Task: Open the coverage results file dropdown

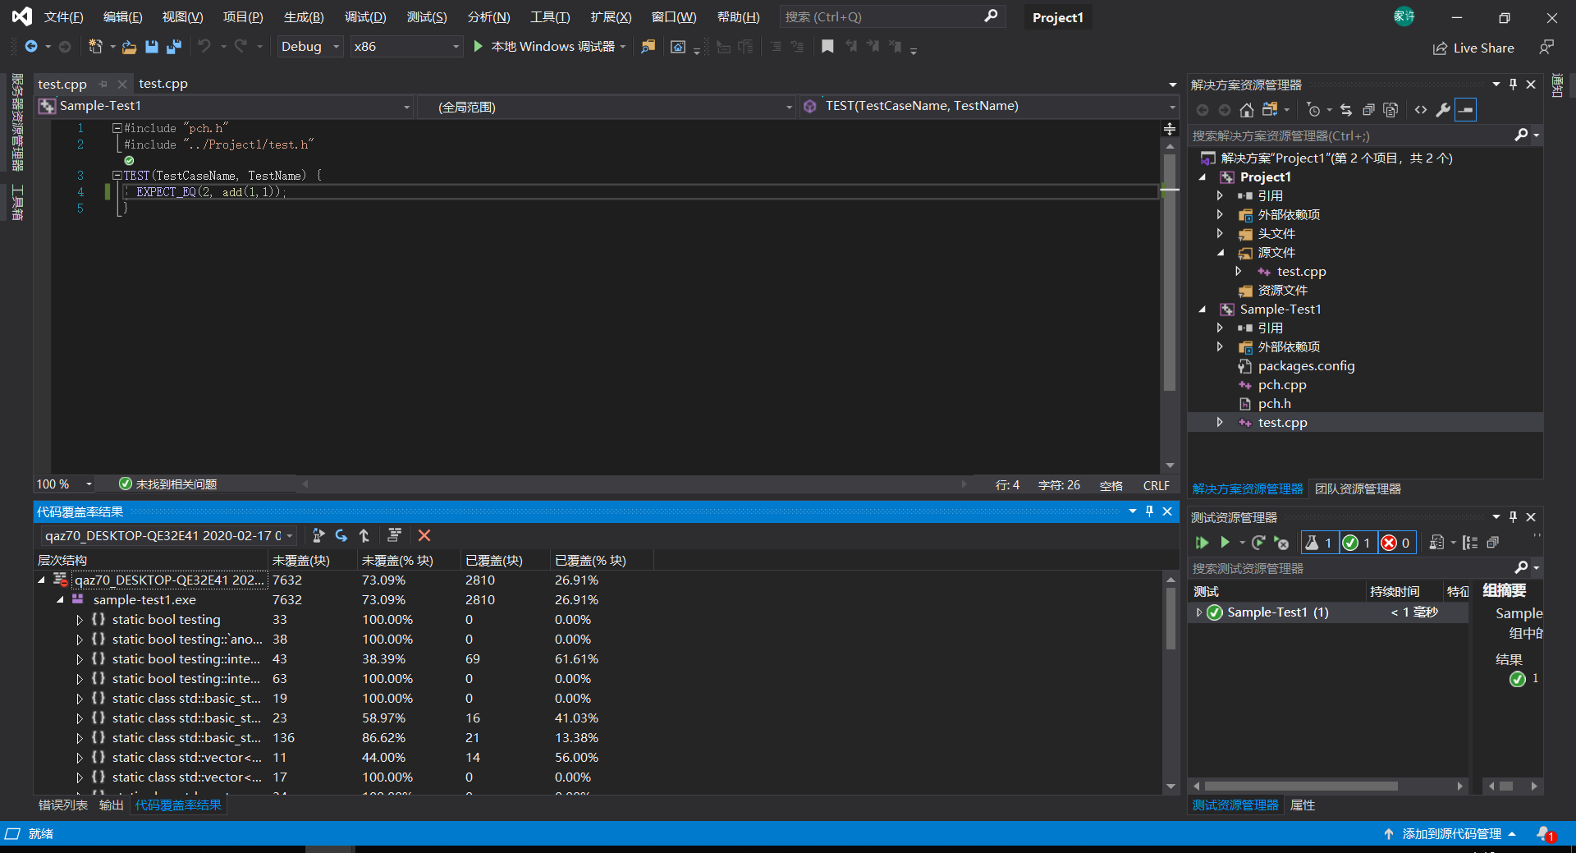Action: (x=167, y=535)
